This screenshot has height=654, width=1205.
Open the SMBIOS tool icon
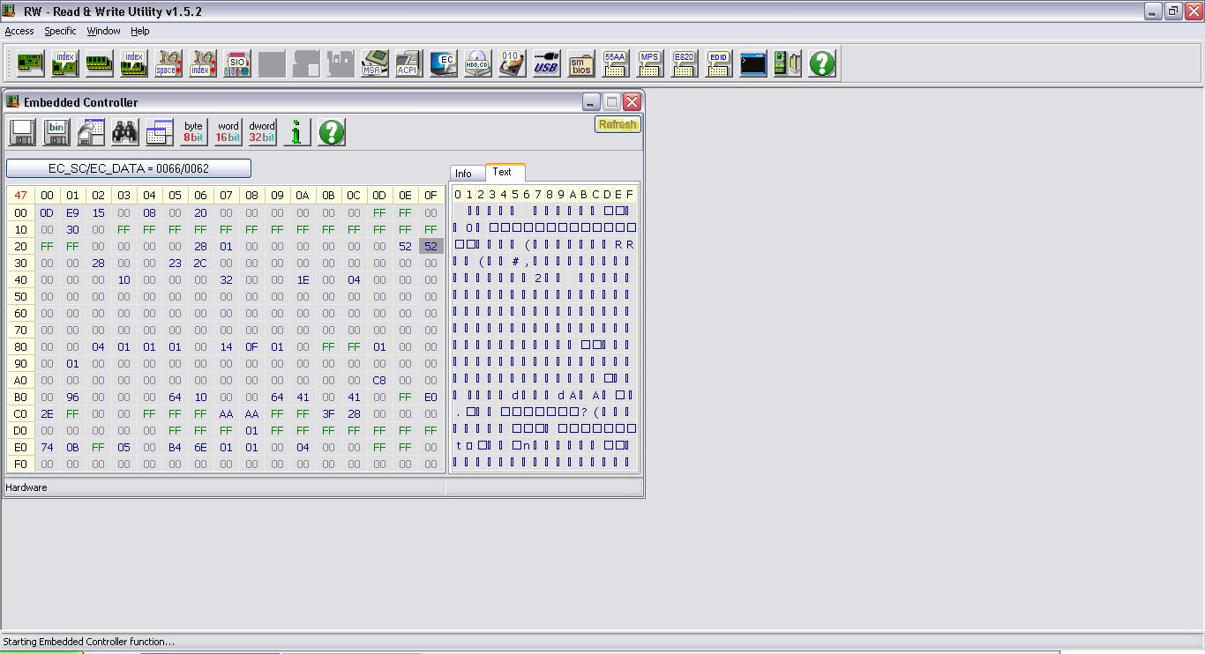[x=580, y=63]
